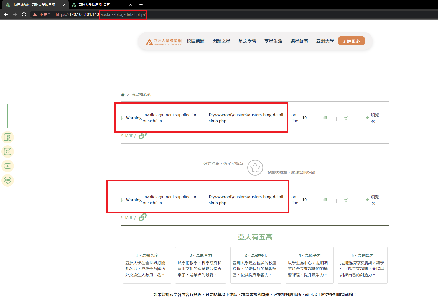438x299 pixels.
Task: Close the 亞洲大學摘星網-首頁 tab
Action: tap(131, 5)
